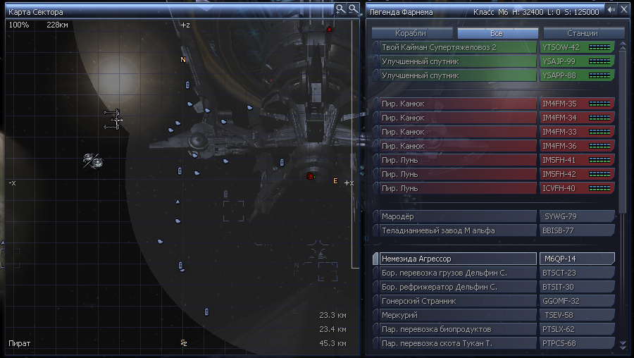
Task: Select dashed bracket at the map's left edge
Action: [x=10, y=259]
